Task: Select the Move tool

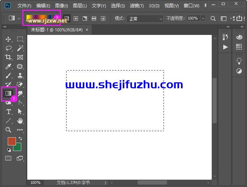Action: (x=8, y=39)
